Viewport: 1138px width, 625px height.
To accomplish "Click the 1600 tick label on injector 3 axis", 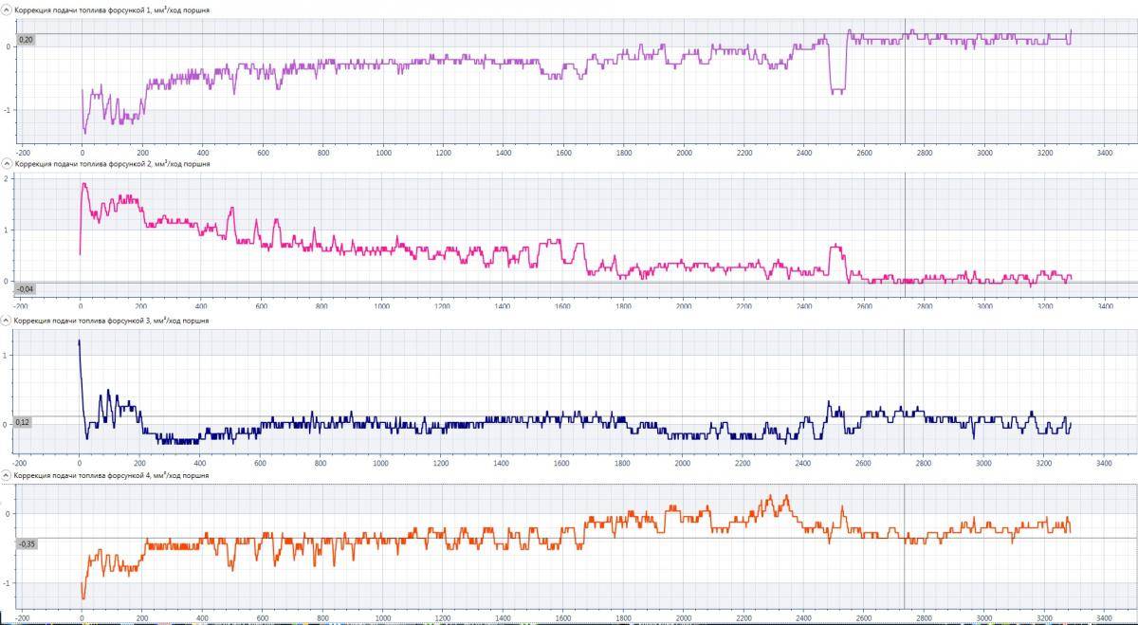I will tap(560, 464).
